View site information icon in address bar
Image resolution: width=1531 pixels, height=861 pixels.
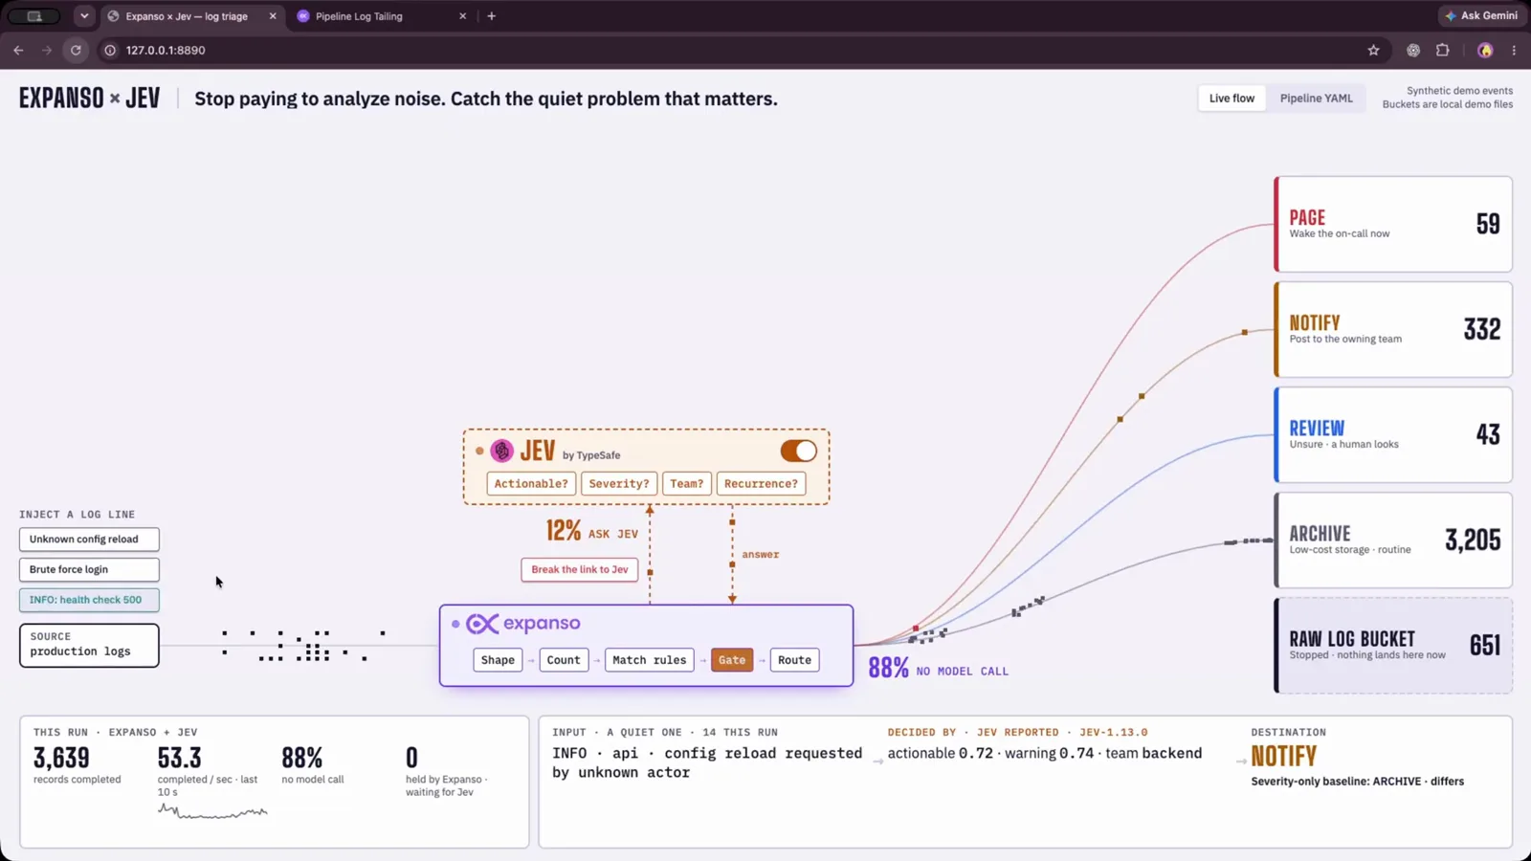point(110,50)
